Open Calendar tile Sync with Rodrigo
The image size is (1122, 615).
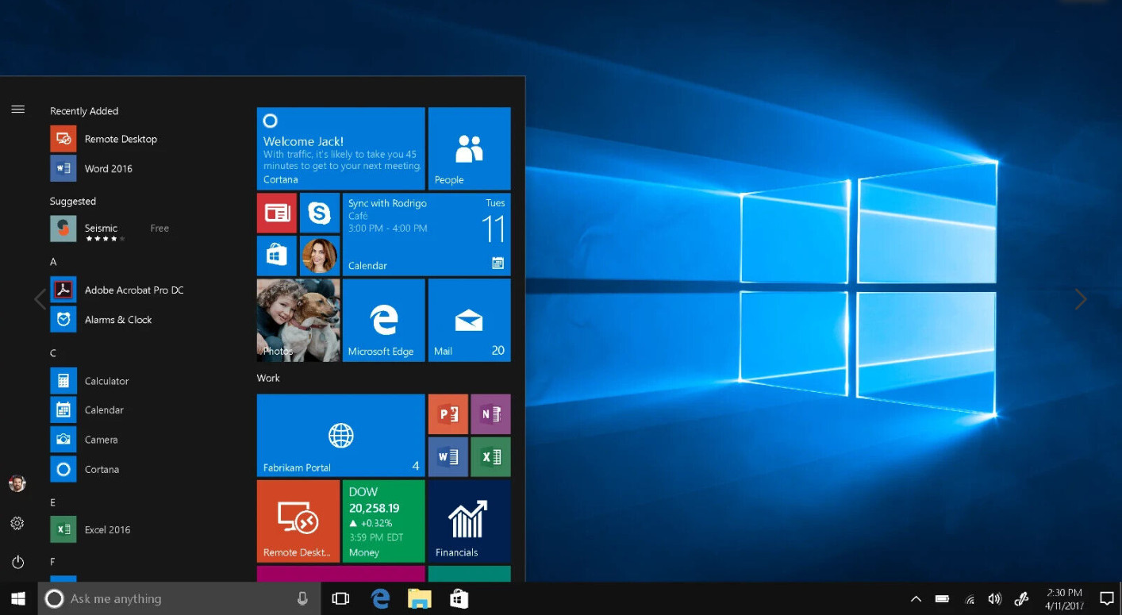click(x=426, y=234)
